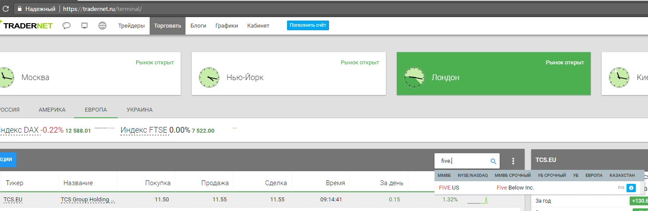
Task: Click the 11.55 sell price cell
Action: [x=220, y=200]
